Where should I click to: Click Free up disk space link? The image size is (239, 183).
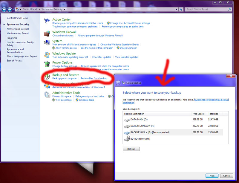(x=62, y=96)
